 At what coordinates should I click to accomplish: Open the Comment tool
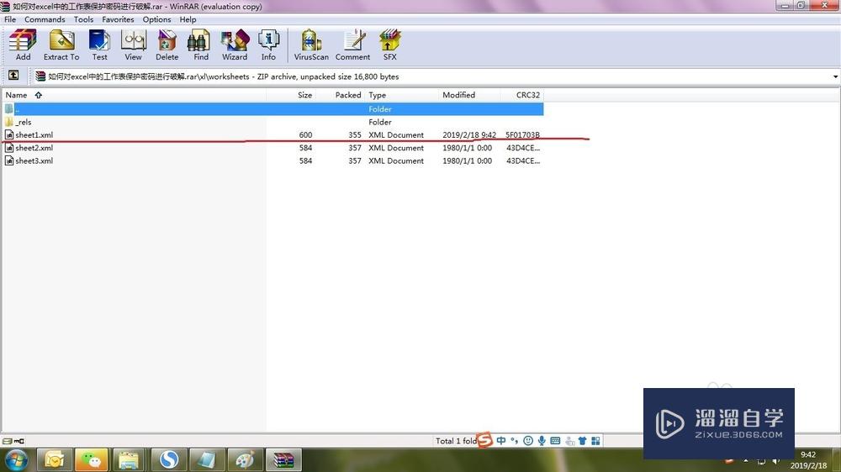(352, 45)
